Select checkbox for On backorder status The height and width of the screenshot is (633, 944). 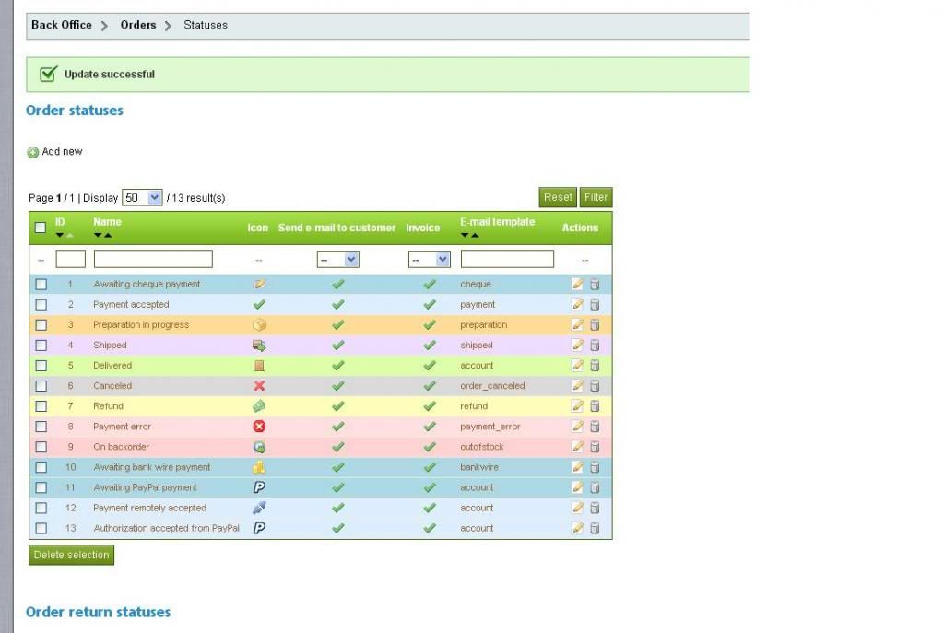coord(41,447)
